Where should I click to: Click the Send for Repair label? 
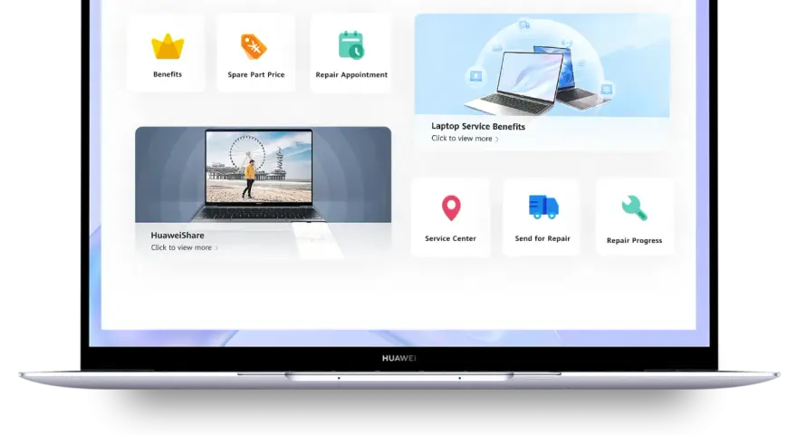(x=543, y=238)
